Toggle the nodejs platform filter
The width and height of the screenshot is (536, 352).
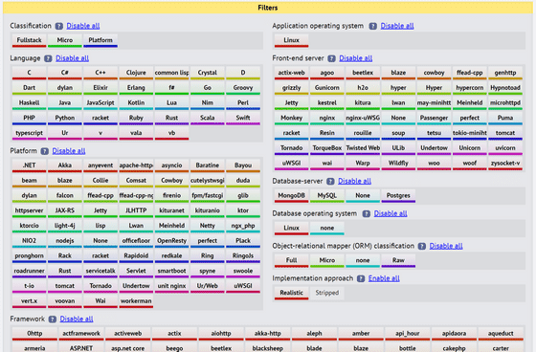click(65, 241)
